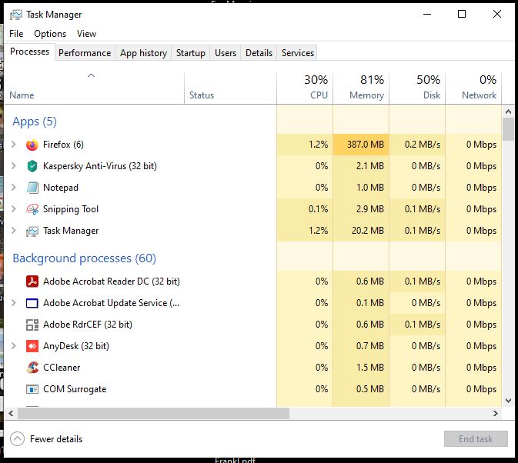Click the Firefox process icon

(32, 145)
